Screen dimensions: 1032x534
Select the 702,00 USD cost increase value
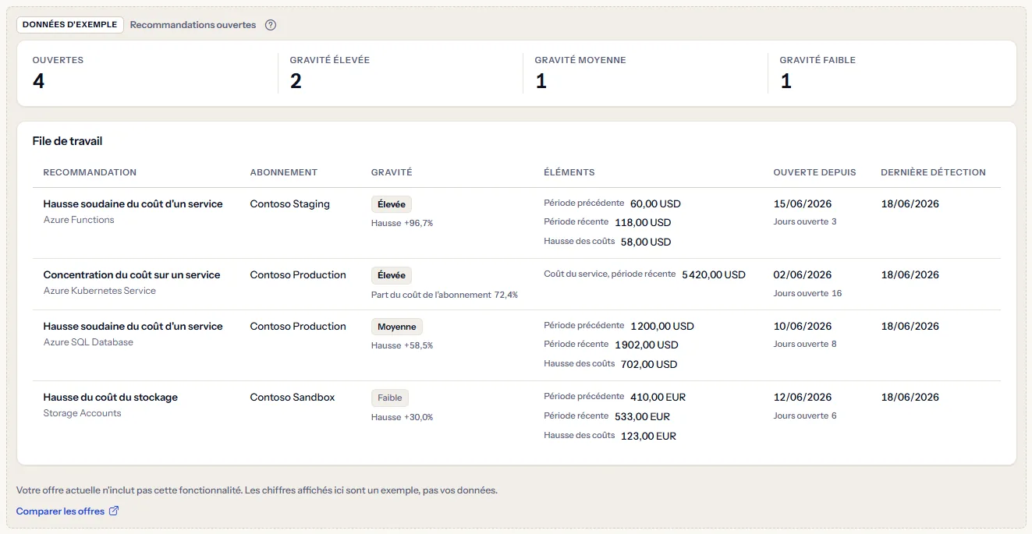649,364
